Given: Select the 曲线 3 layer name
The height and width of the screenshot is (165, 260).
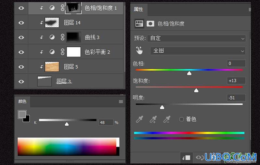Looking at the screenshot, I should [x=92, y=37].
